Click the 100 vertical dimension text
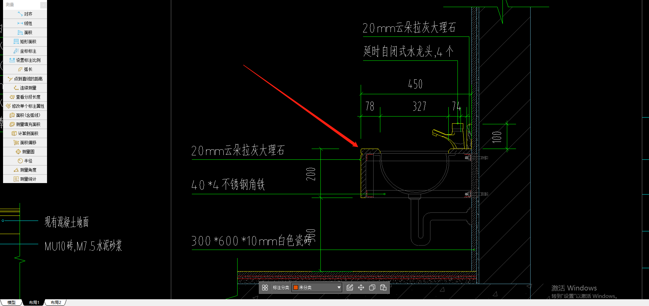 click(x=496, y=137)
